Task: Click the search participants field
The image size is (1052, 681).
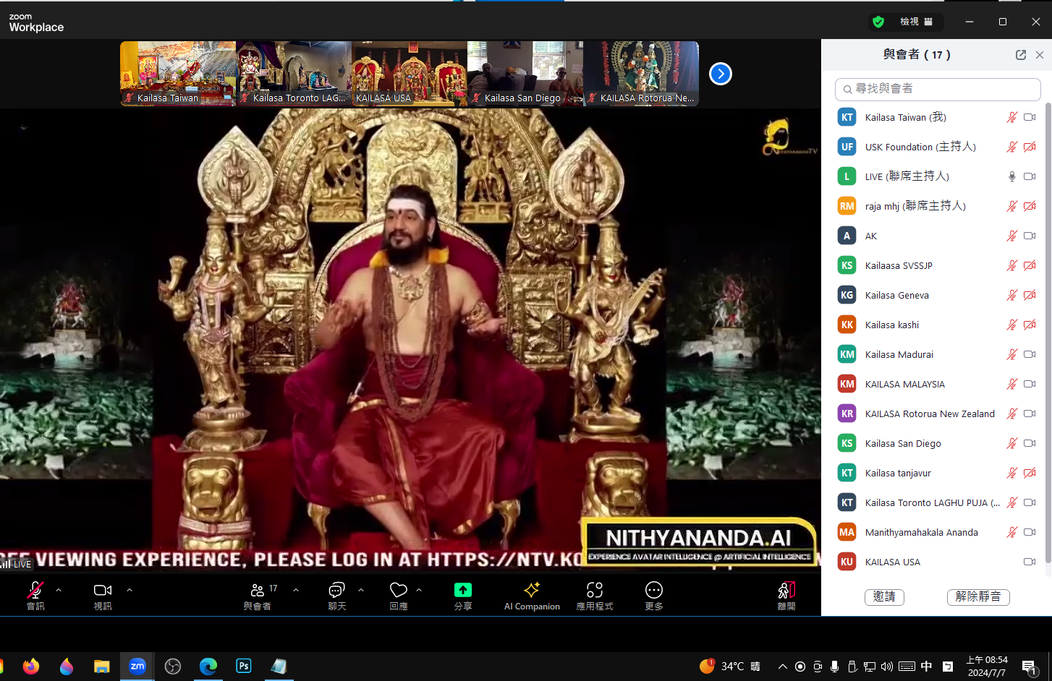Action: tap(938, 89)
